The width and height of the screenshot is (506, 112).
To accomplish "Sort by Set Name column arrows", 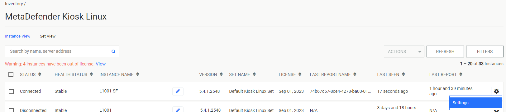I will click(x=254, y=74).
